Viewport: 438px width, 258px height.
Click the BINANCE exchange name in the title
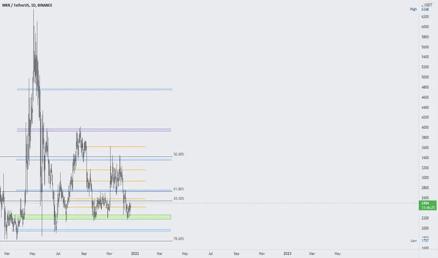coord(45,5)
